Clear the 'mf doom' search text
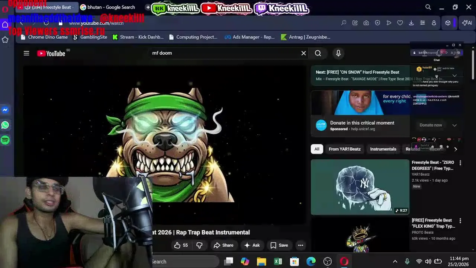The image size is (476, 268). click(303, 53)
